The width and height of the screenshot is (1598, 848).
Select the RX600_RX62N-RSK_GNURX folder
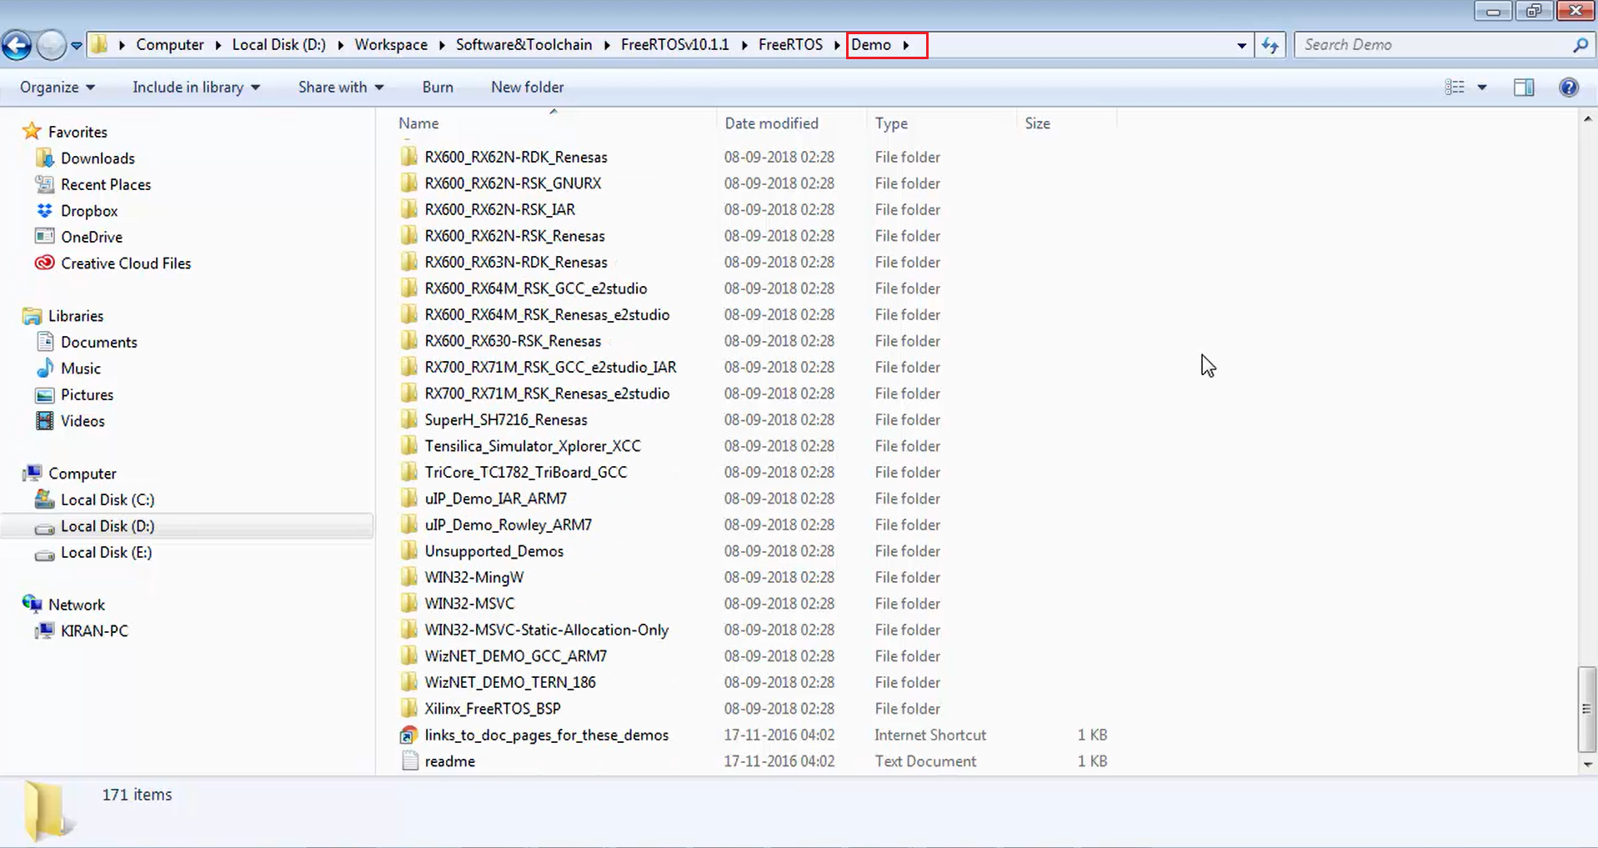pyautogui.click(x=513, y=183)
